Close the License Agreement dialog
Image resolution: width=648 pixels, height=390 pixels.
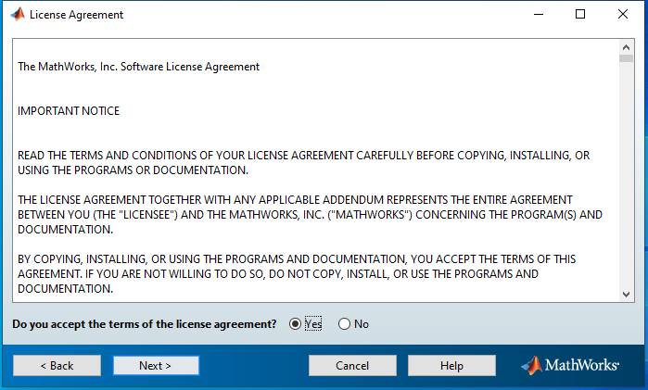click(623, 15)
